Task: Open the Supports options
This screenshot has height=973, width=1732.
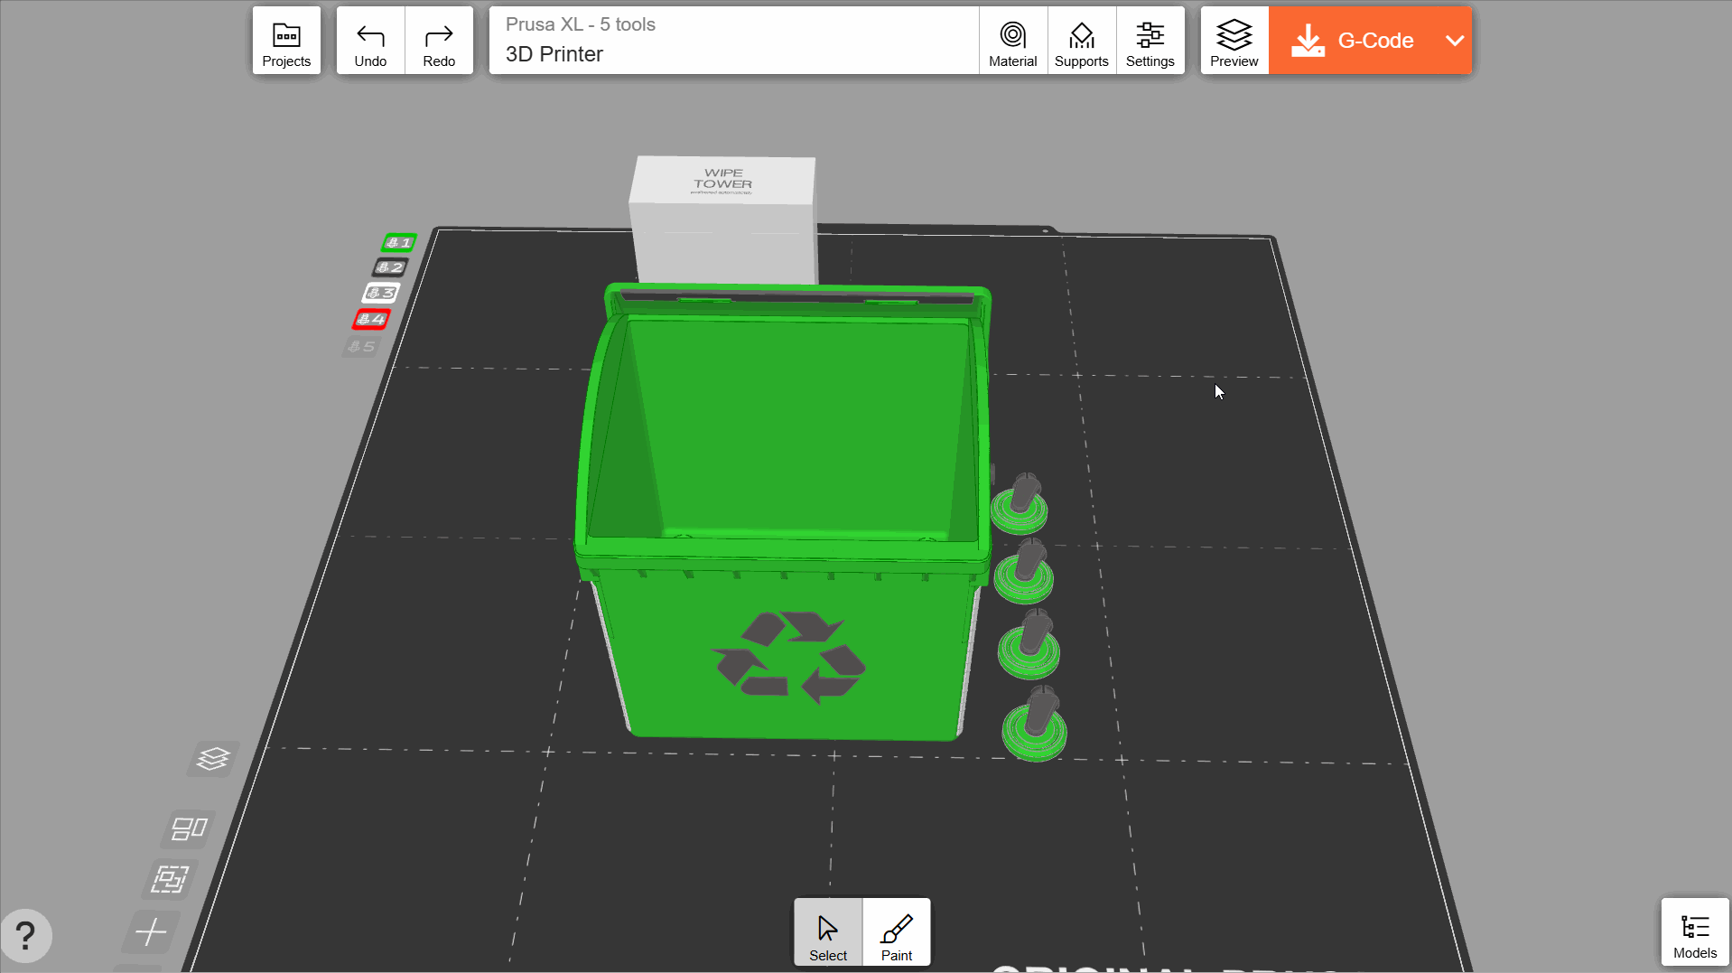Action: coord(1081,41)
